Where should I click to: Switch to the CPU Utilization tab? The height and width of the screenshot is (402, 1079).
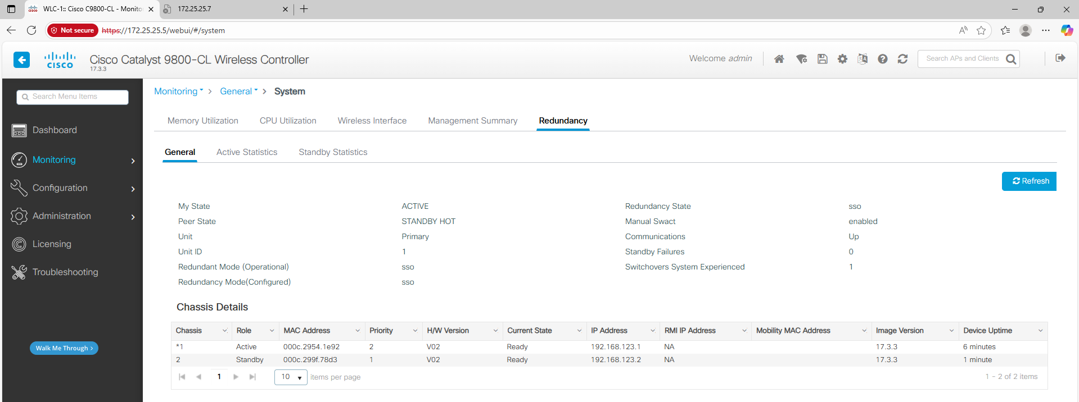tap(288, 121)
